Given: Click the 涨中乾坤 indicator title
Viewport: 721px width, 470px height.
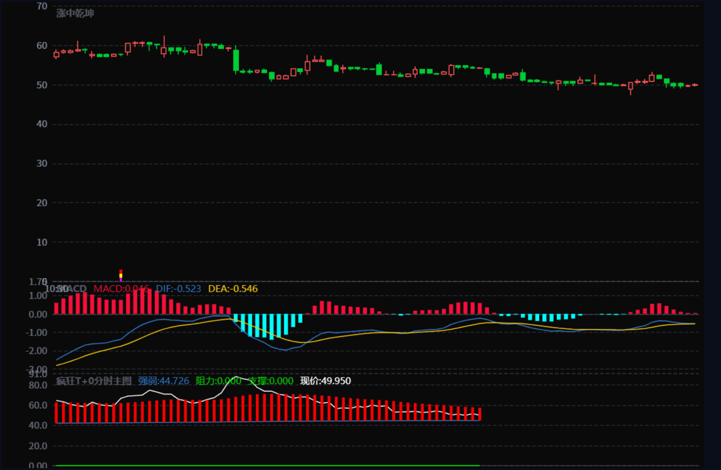Looking at the screenshot, I should coord(75,13).
